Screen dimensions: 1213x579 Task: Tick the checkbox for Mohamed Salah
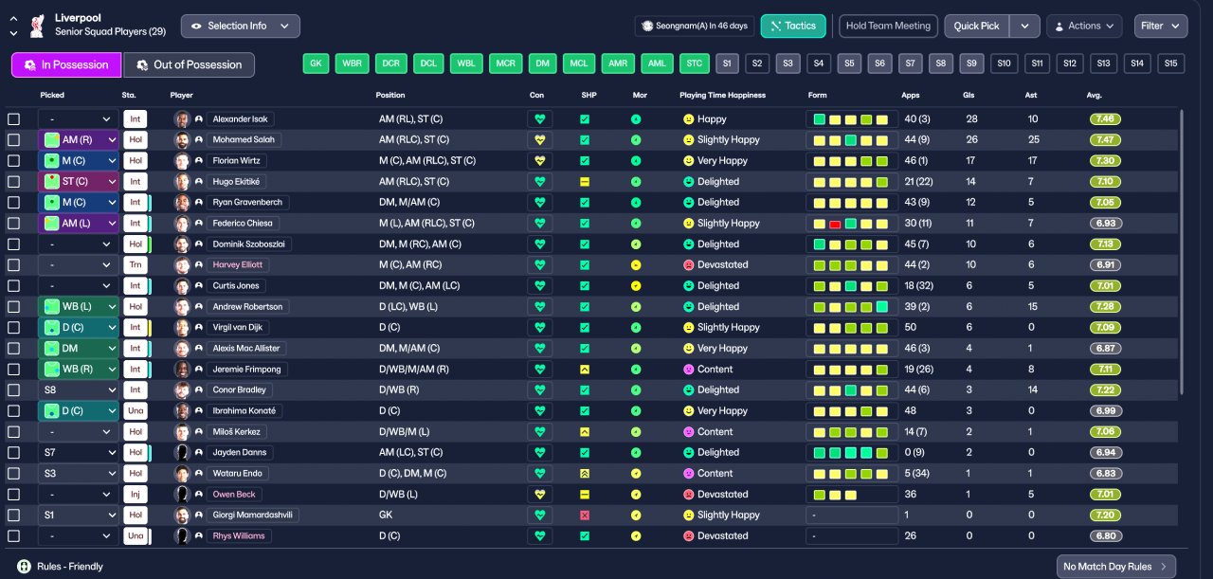[x=13, y=140]
